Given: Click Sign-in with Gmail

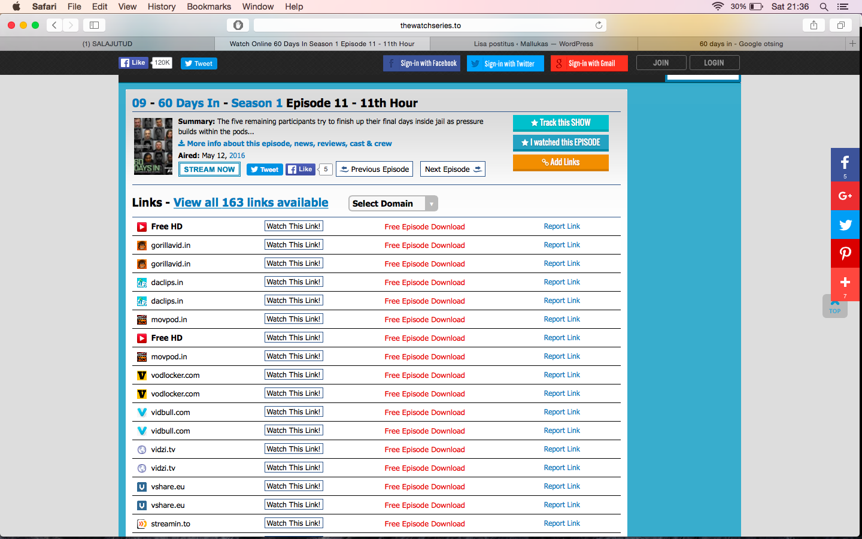Looking at the screenshot, I should (589, 63).
